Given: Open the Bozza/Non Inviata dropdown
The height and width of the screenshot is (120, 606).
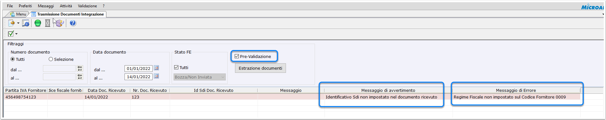Looking at the screenshot, I should point(200,77).
